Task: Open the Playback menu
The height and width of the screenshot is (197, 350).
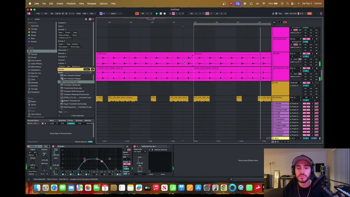Action: click(x=71, y=4)
